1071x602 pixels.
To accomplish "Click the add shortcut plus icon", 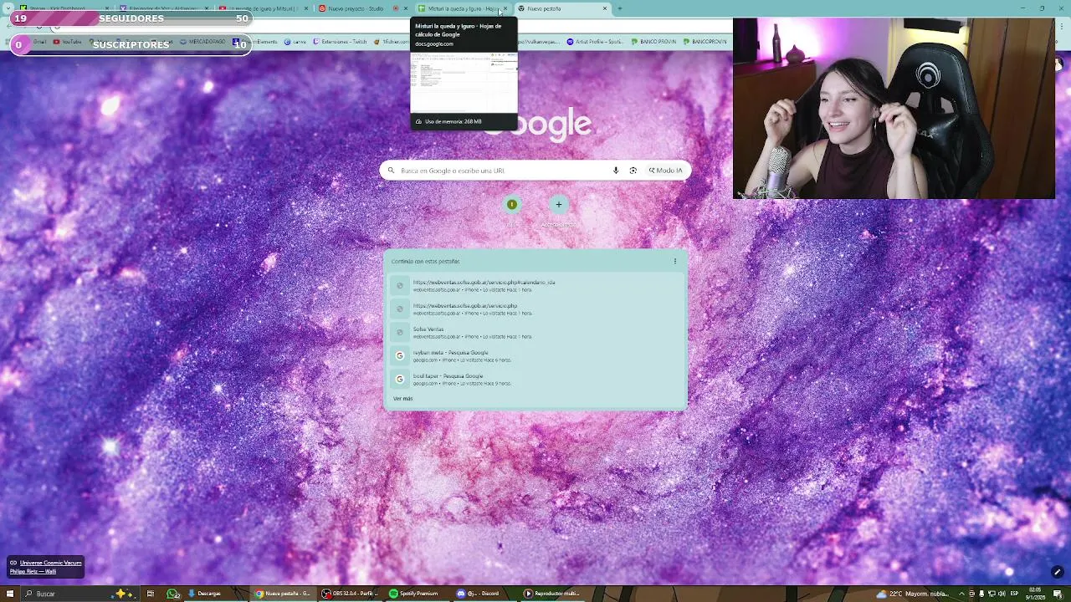I will 559,204.
